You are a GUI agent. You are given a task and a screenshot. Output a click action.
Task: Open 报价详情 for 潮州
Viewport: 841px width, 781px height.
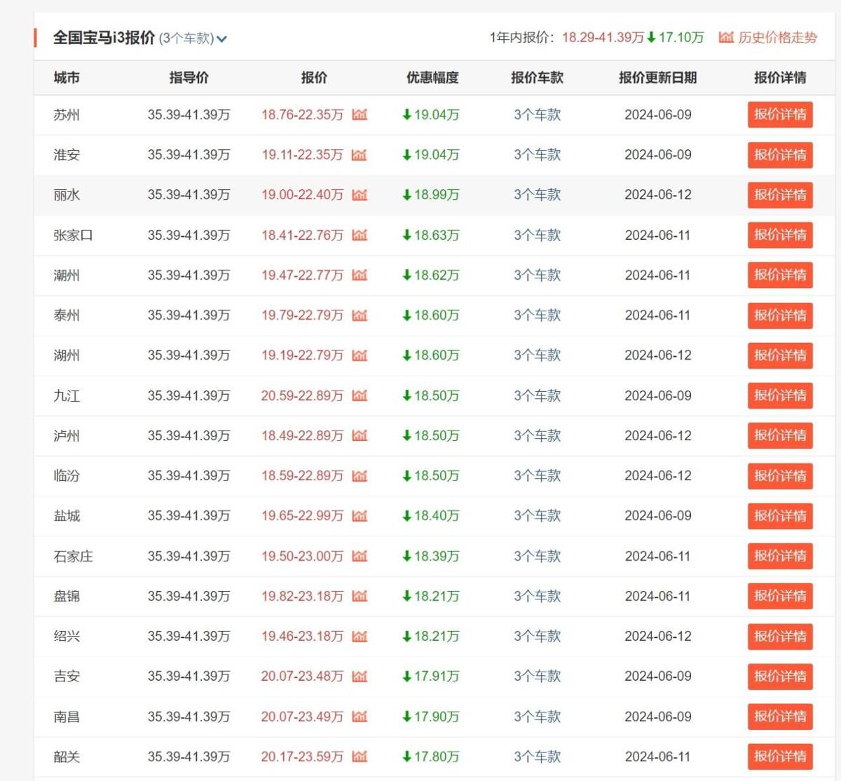(779, 275)
